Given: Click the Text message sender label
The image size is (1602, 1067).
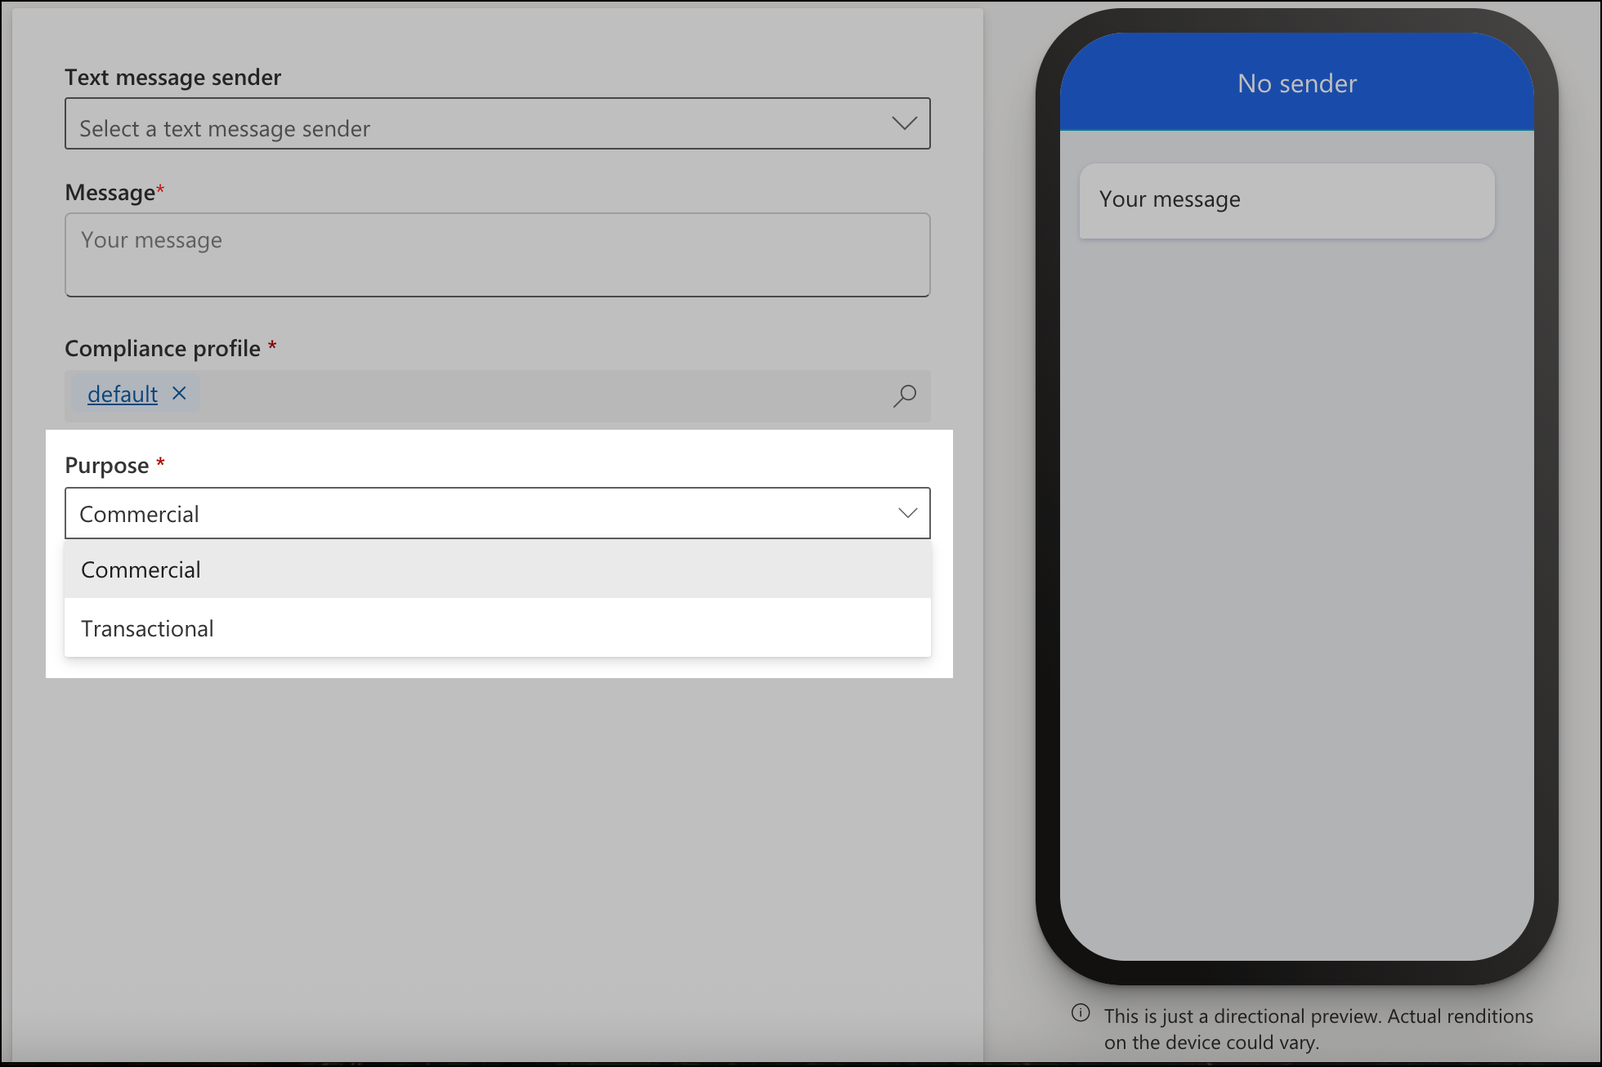Looking at the screenshot, I should [172, 77].
